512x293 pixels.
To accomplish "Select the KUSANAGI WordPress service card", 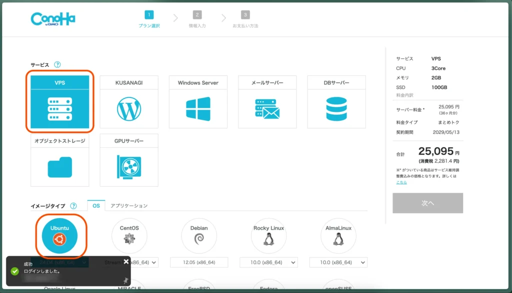I will coord(129,102).
